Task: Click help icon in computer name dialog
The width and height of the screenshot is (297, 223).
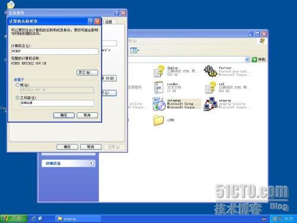Action: (x=90, y=21)
